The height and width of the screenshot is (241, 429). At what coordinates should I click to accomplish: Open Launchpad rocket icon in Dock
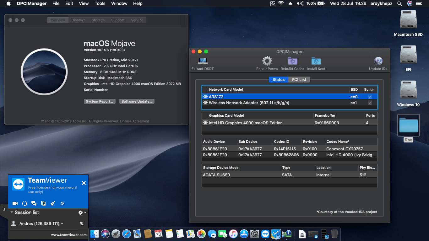pos(116,233)
